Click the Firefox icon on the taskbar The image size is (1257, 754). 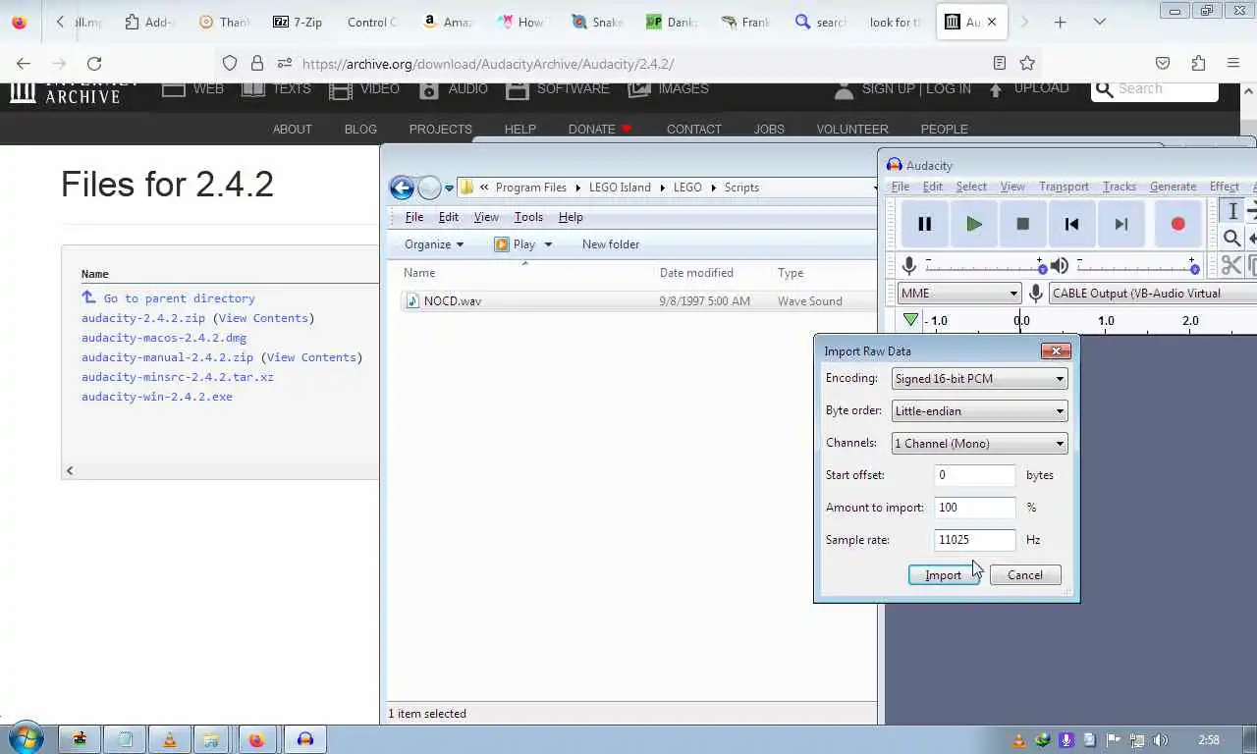click(x=256, y=740)
